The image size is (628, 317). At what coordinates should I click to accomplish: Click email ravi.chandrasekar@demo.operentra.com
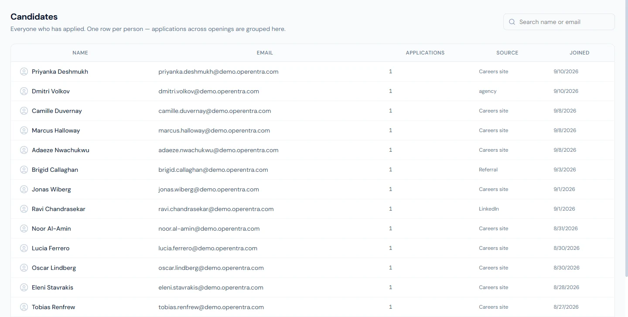(x=216, y=209)
